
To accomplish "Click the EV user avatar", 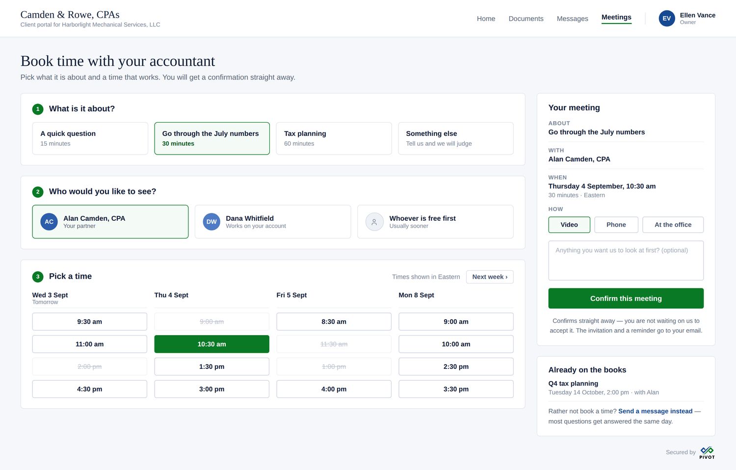I will pyautogui.click(x=667, y=18).
